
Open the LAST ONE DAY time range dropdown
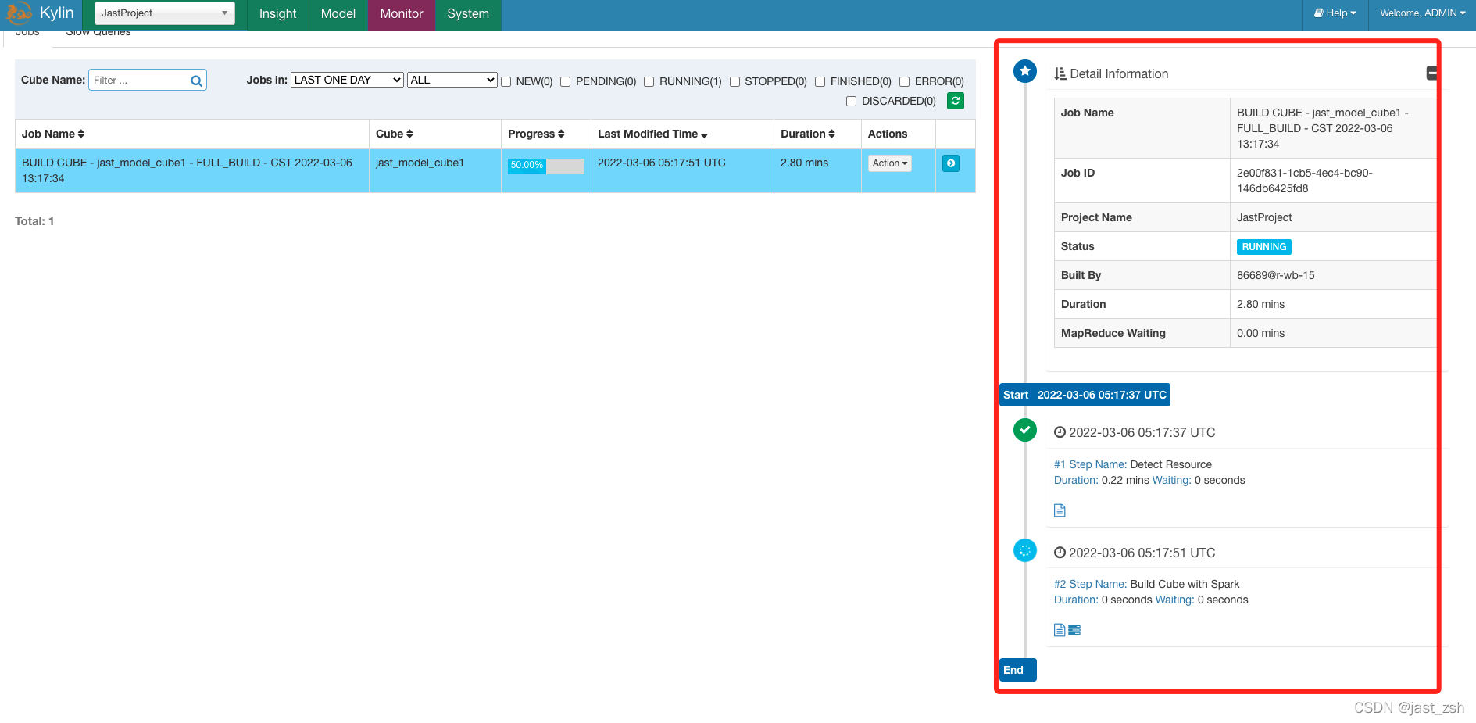pyautogui.click(x=347, y=80)
